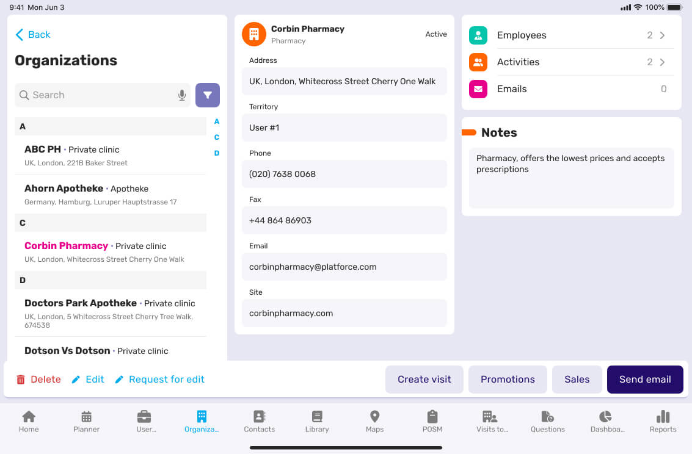Open the Contacts icon
Image resolution: width=692 pixels, height=454 pixels.
point(260,417)
